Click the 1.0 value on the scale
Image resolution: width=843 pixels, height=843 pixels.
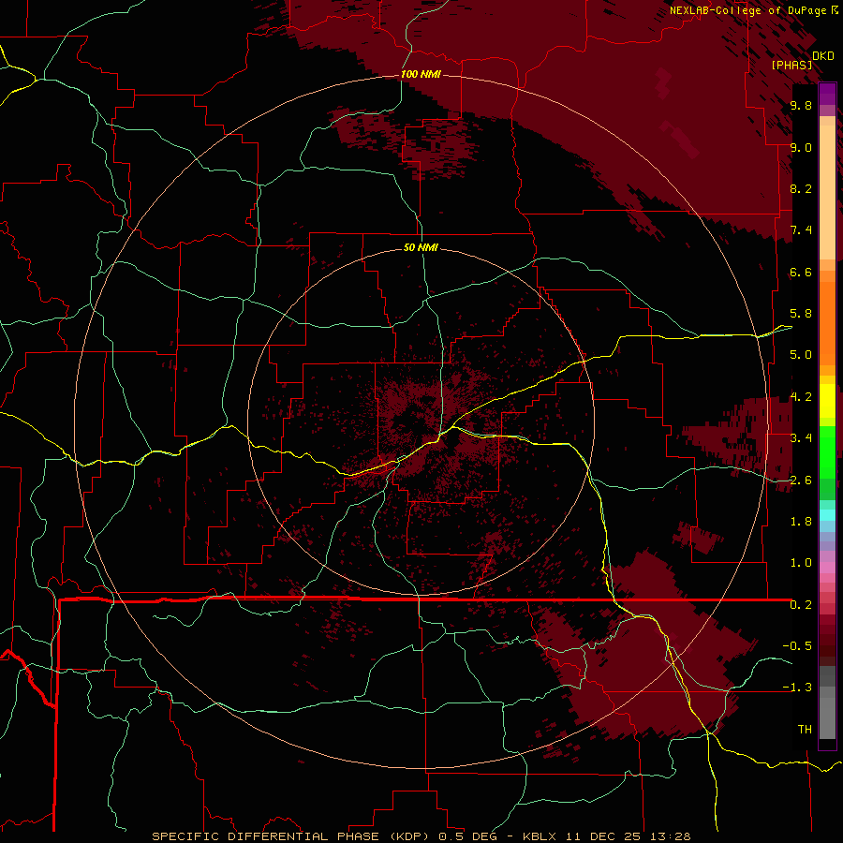click(x=801, y=563)
